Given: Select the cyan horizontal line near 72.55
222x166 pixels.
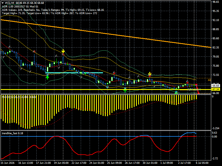Looking at the screenshot, I should tap(74, 73).
